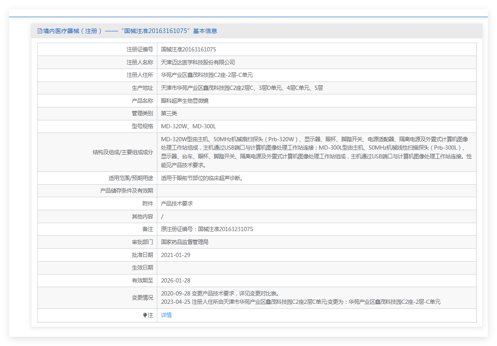
Task: Select expiry date 2026-01-28
Action: tap(176, 281)
